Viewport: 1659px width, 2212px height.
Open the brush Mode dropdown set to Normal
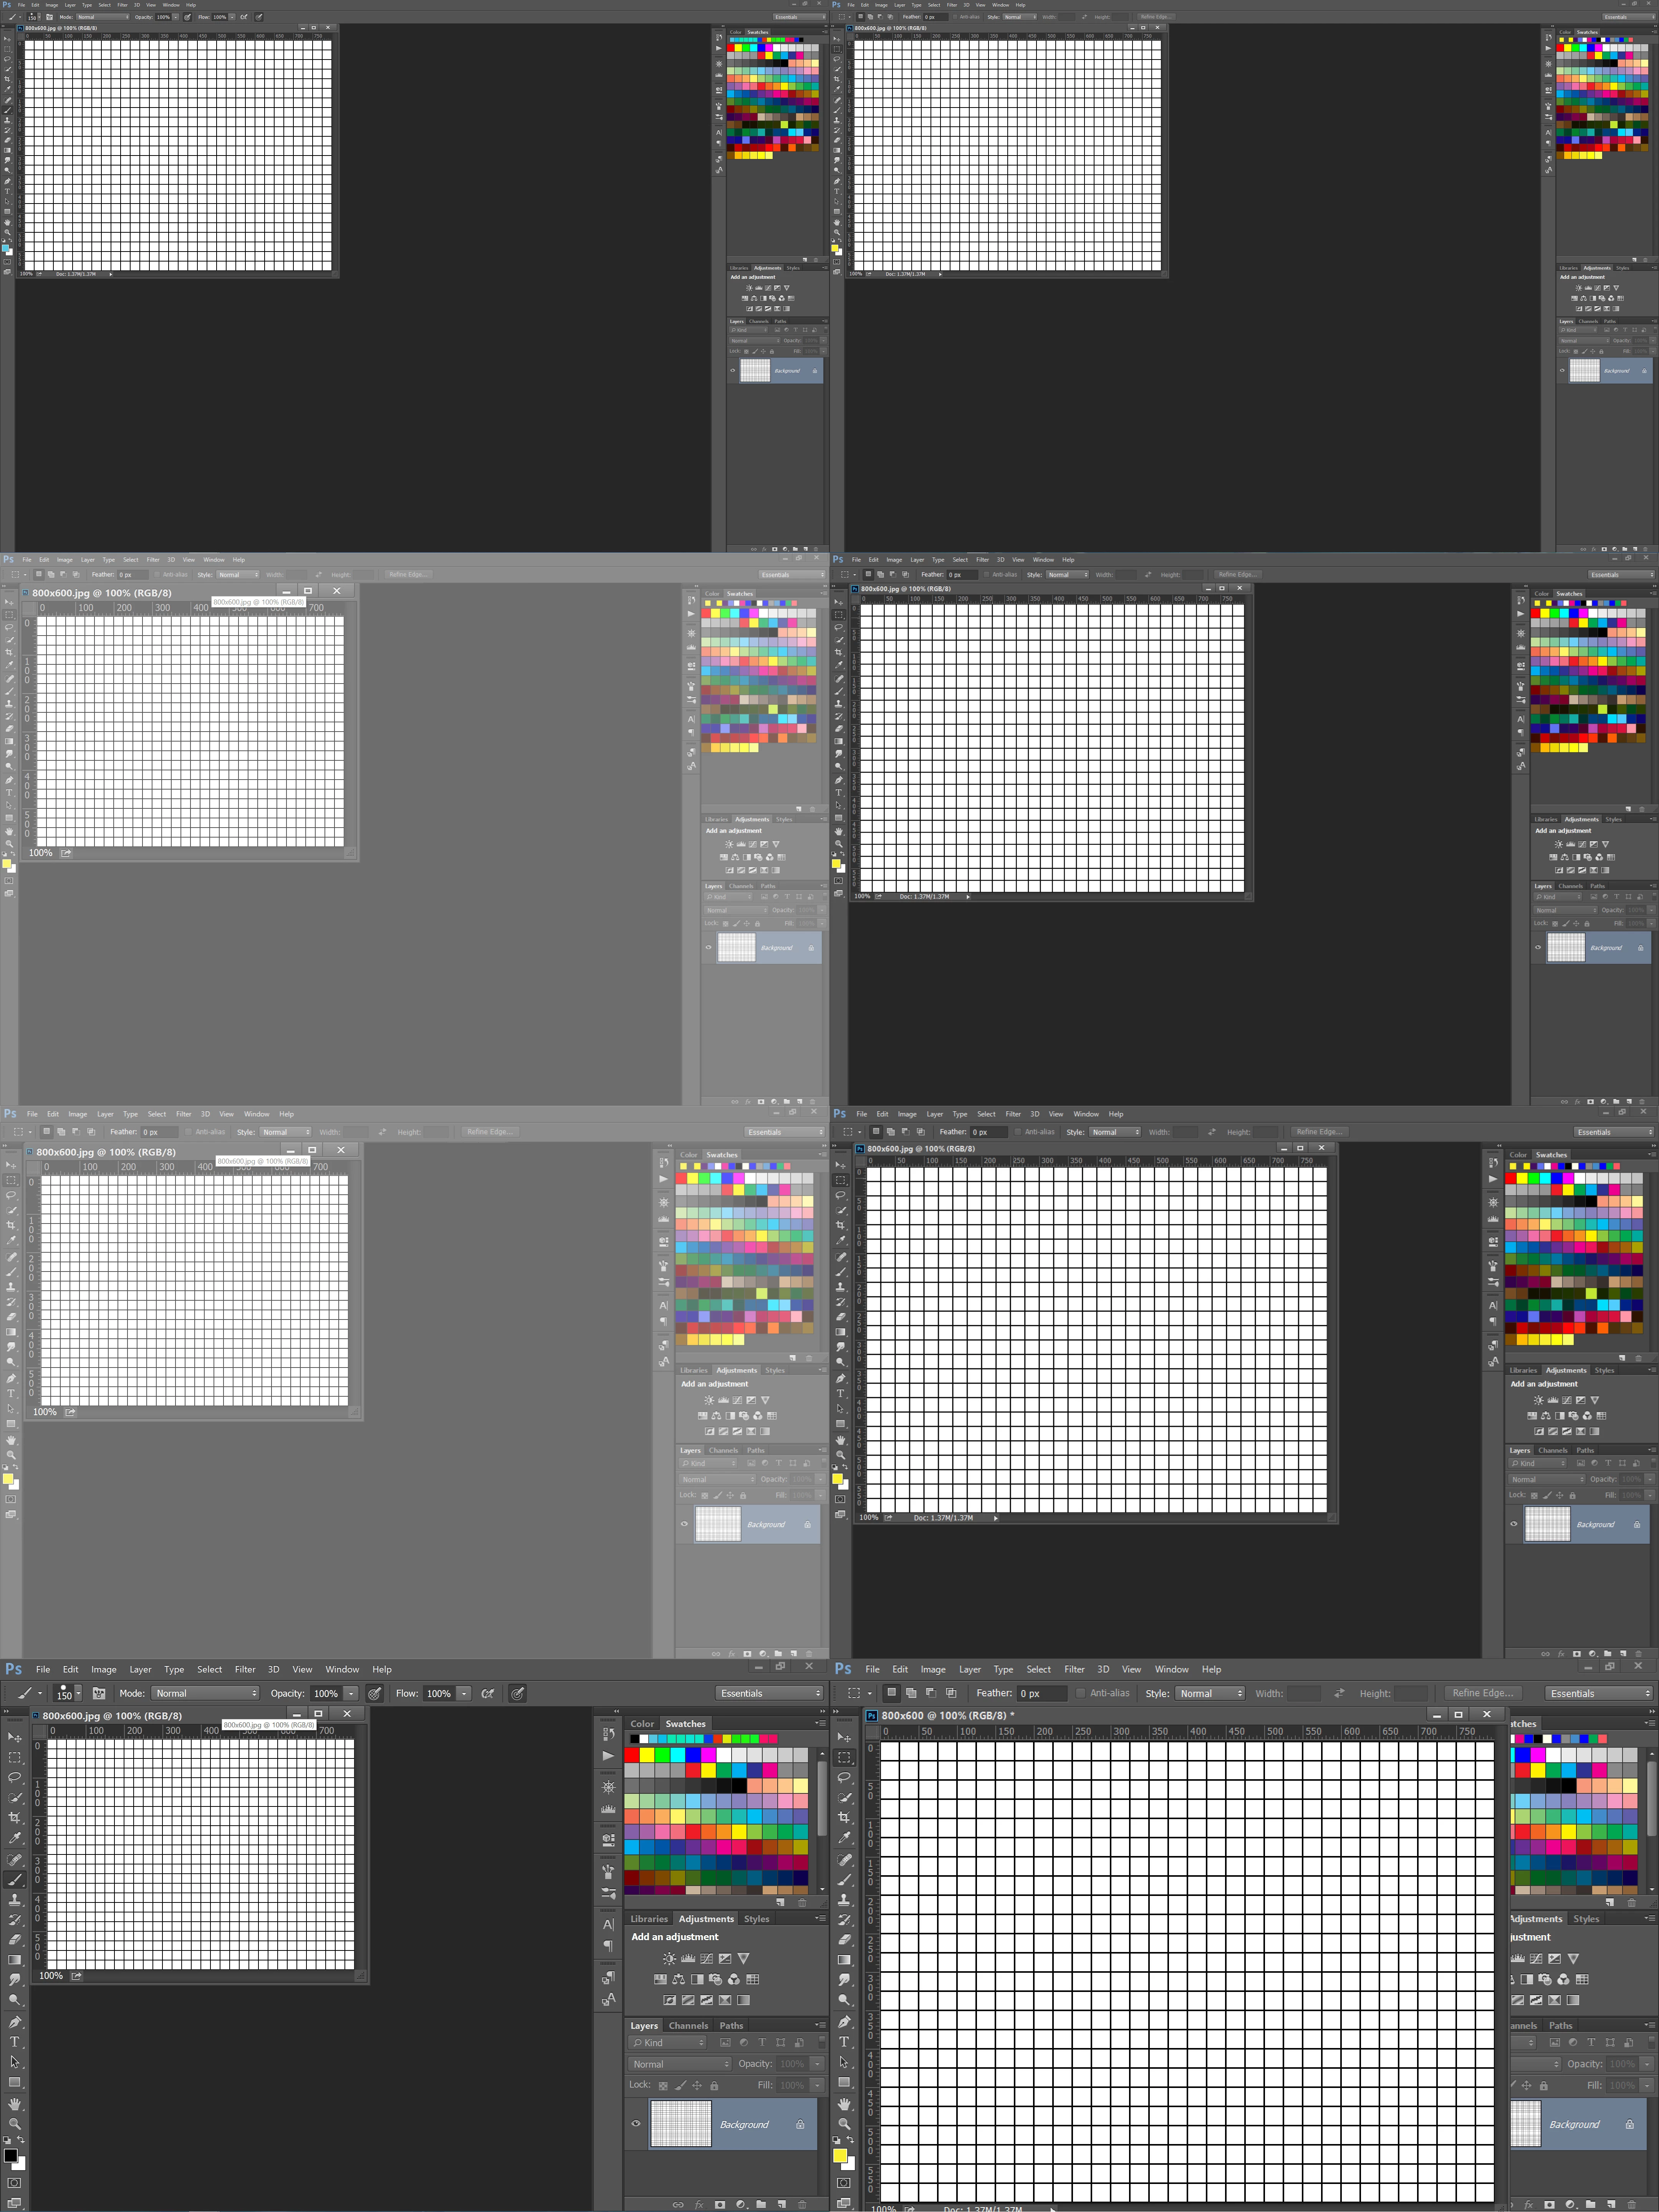(x=205, y=1693)
